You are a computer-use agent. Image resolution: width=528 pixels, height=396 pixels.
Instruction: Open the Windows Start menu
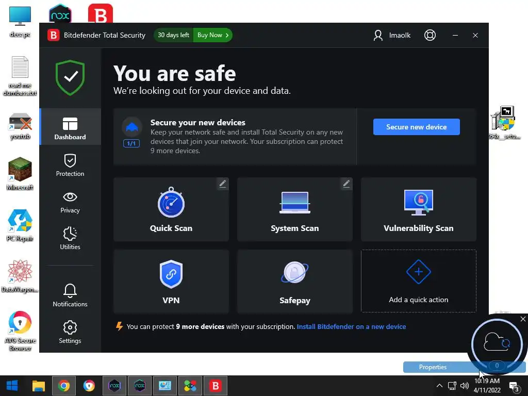click(12, 386)
